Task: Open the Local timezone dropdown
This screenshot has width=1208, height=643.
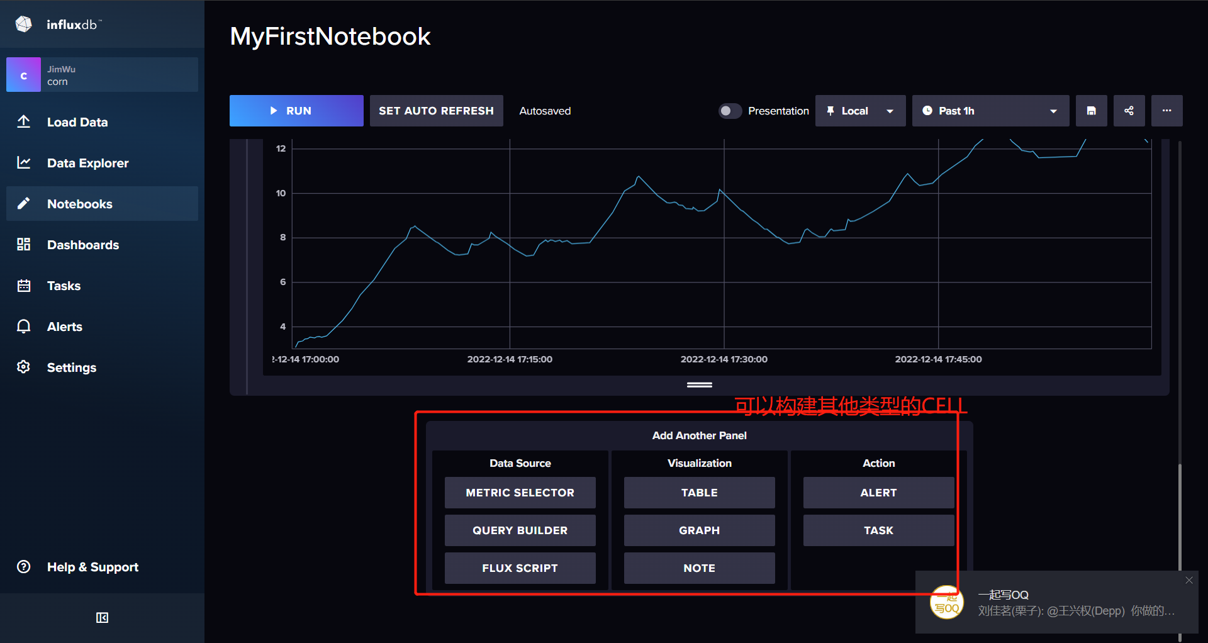Action: [860, 111]
